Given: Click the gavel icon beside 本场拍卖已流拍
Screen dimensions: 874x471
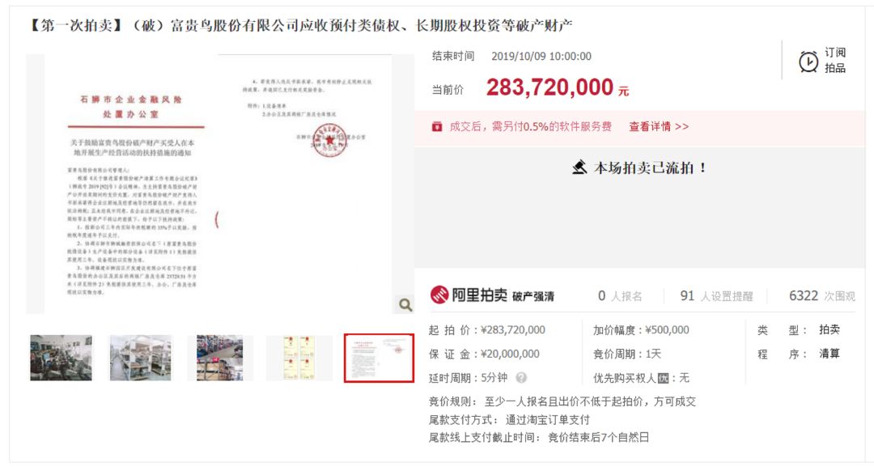Looking at the screenshot, I should (x=579, y=168).
